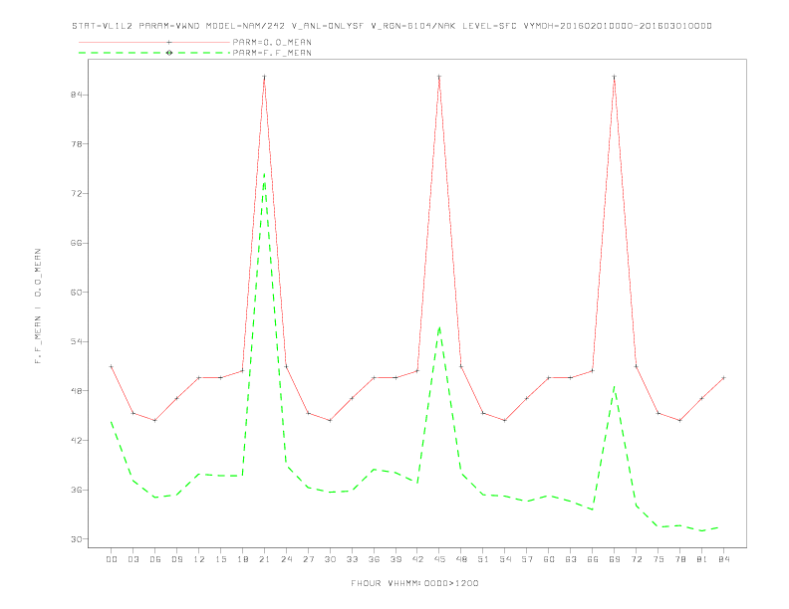Click the y-axis tick value 42
The width and height of the screenshot is (789, 609).
coord(76,440)
